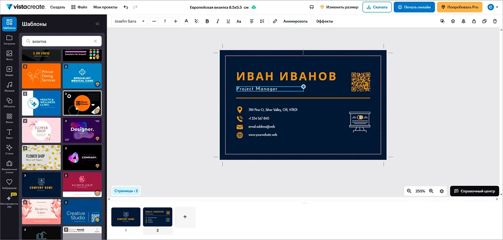Open Мои проекты in the top menu
The width and height of the screenshot is (503, 240).
tap(105, 7)
